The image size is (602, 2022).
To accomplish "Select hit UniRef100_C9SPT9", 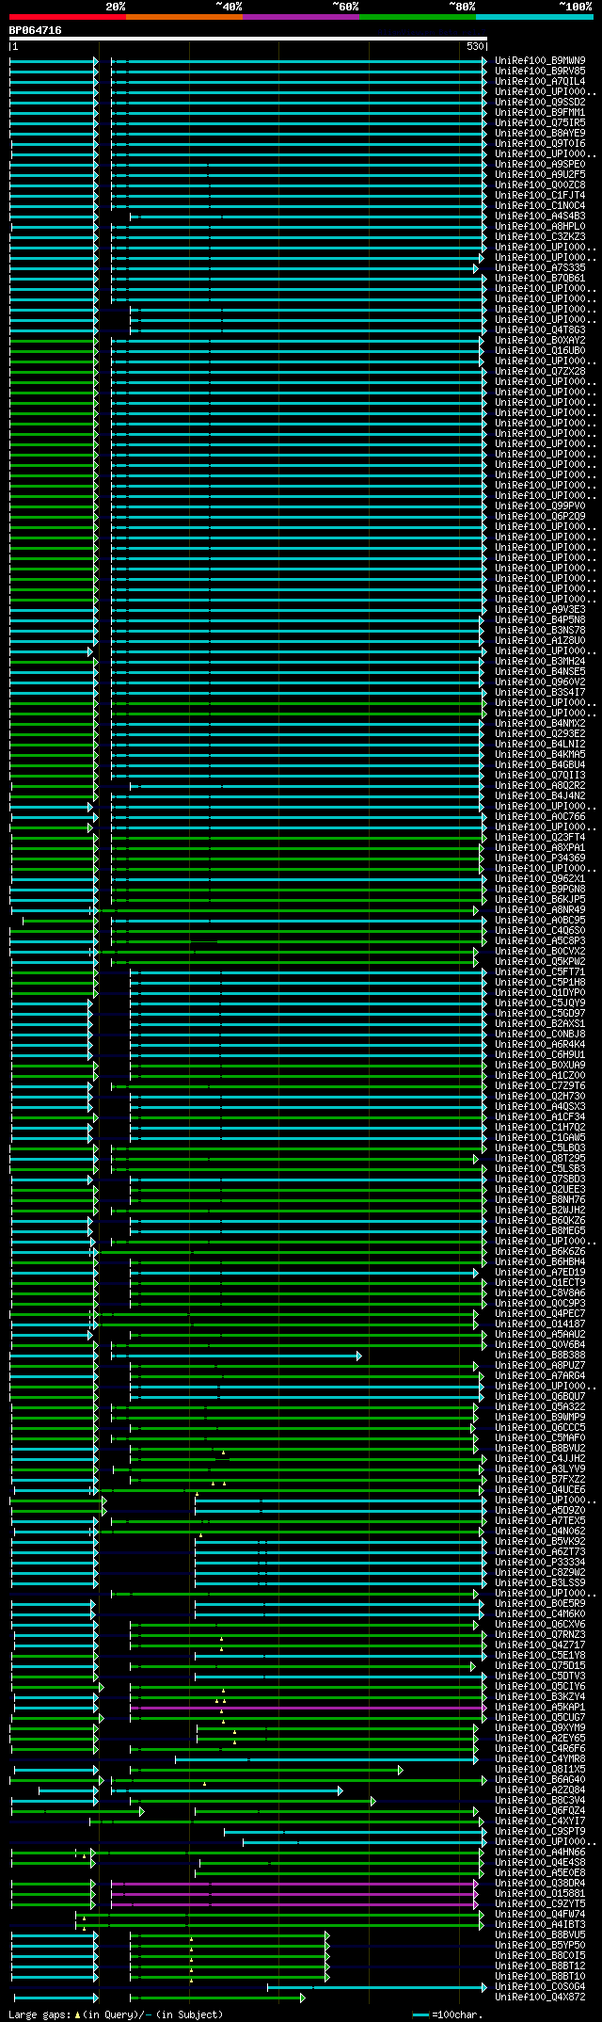I will coord(540,1831).
